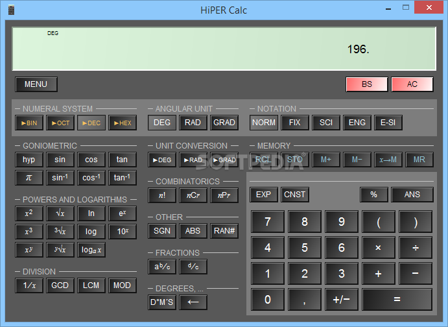
Task: Click the x to the y power key
Action: coord(29,250)
